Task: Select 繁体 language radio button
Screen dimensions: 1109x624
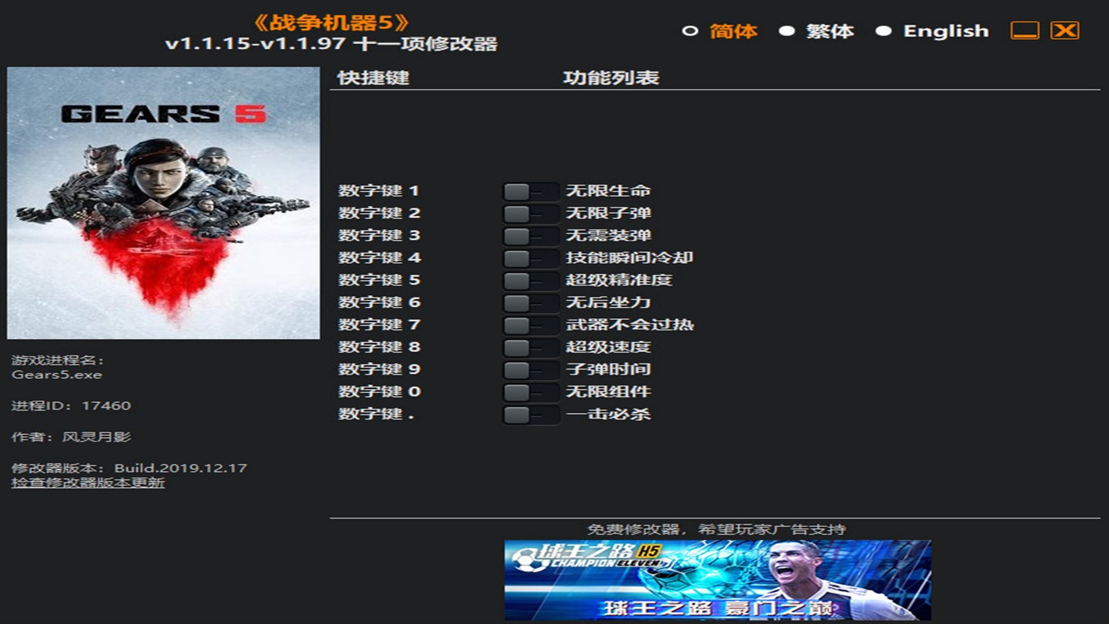Action: click(x=787, y=31)
